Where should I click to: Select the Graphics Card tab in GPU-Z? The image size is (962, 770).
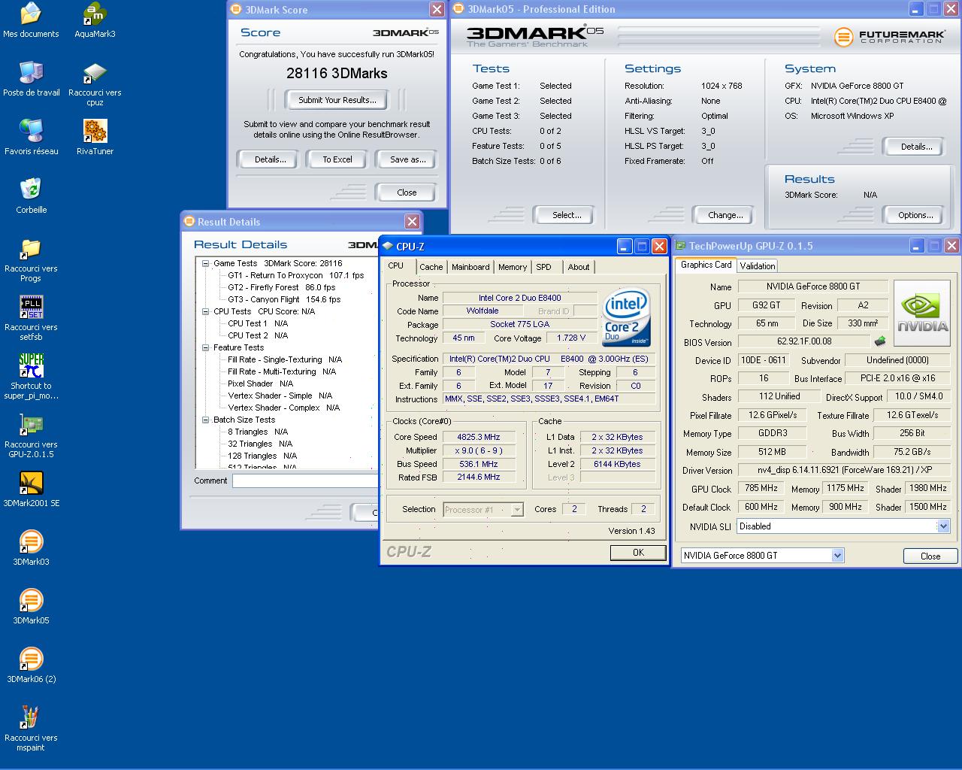point(706,265)
